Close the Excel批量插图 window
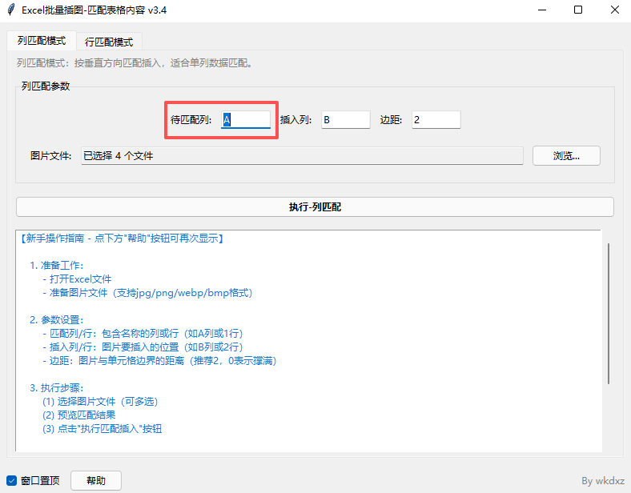The height and width of the screenshot is (493, 631). (x=614, y=10)
